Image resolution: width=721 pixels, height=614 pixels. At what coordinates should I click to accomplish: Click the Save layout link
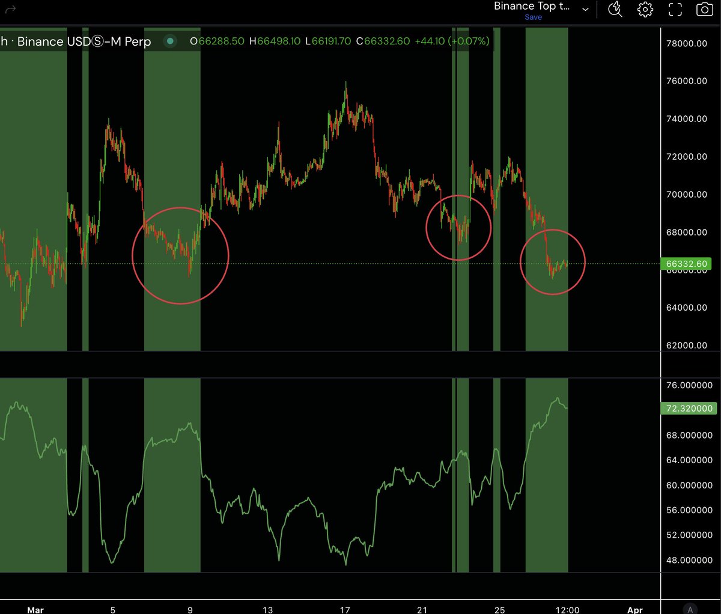(533, 17)
